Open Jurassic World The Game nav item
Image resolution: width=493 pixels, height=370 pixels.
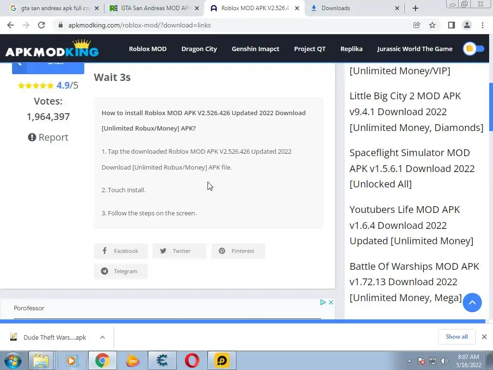(x=415, y=49)
